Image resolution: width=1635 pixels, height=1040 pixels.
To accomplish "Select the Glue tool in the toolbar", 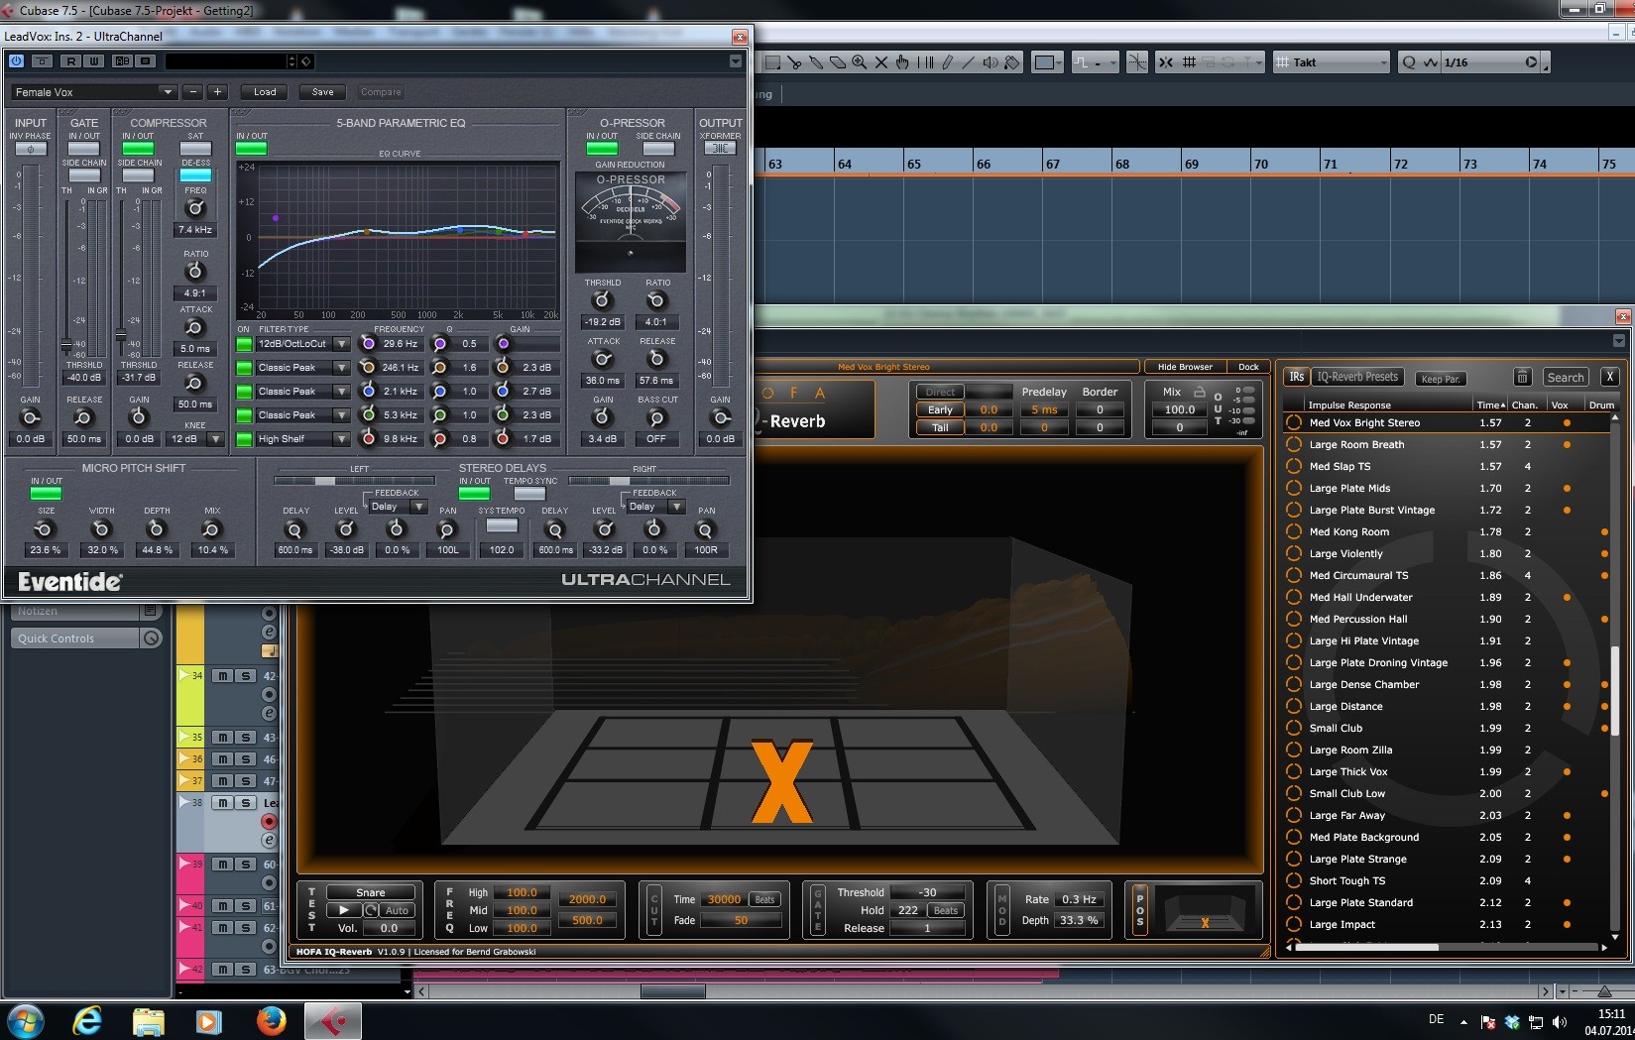I will (816, 62).
